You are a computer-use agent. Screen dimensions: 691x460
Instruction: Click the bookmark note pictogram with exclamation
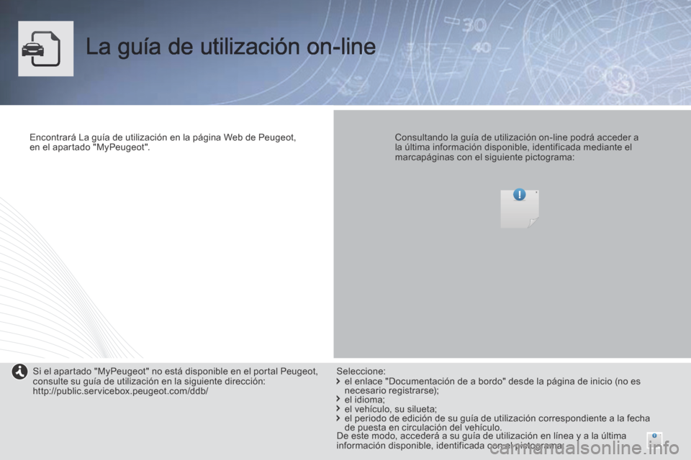point(520,208)
